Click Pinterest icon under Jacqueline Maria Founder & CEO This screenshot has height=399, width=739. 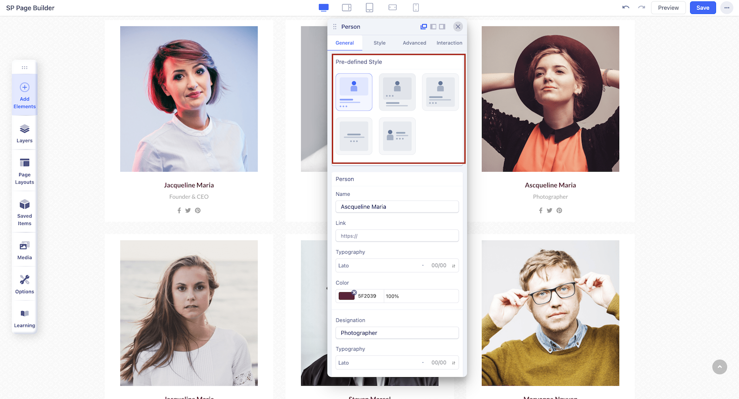(198, 211)
